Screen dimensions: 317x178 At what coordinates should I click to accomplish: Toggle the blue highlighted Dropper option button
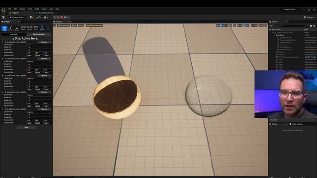[x=42, y=28]
